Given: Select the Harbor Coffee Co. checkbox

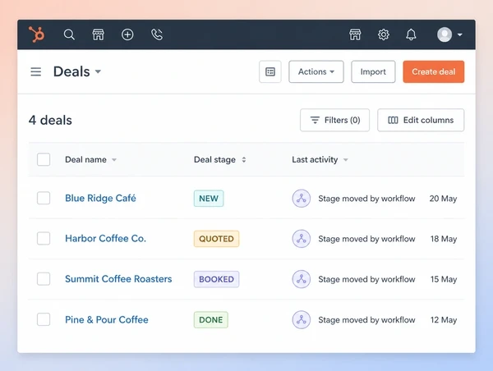Looking at the screenshot, I should click(x=44, y=238).
